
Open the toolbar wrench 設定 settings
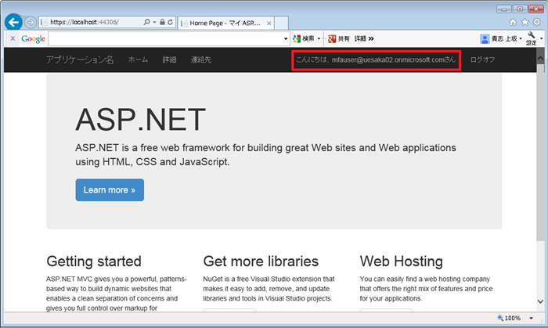click(x=532, y=38)
